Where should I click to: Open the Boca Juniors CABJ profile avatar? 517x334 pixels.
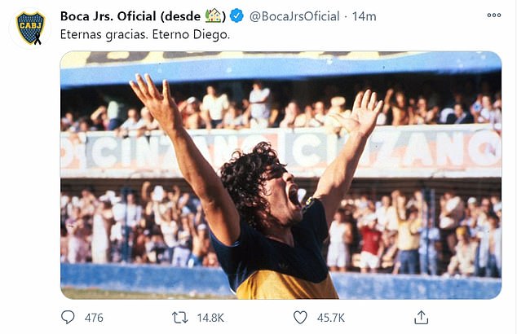(30, 27)
